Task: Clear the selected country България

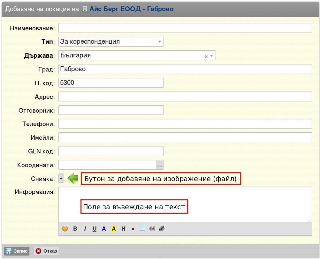Action: [x=206, y=56]
